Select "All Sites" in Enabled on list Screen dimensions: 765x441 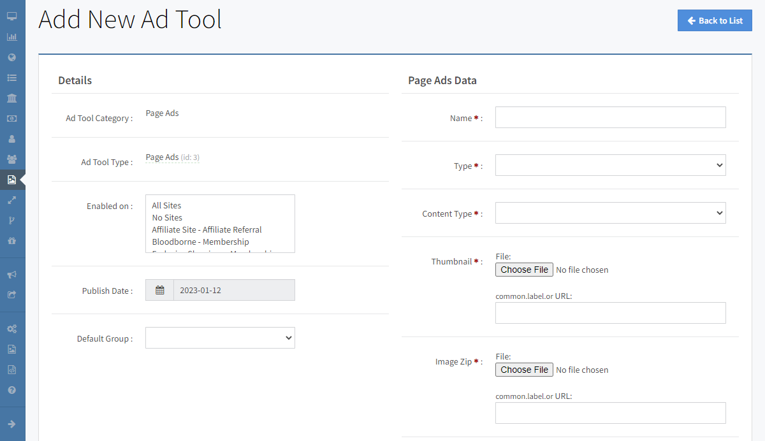(167, 205)
